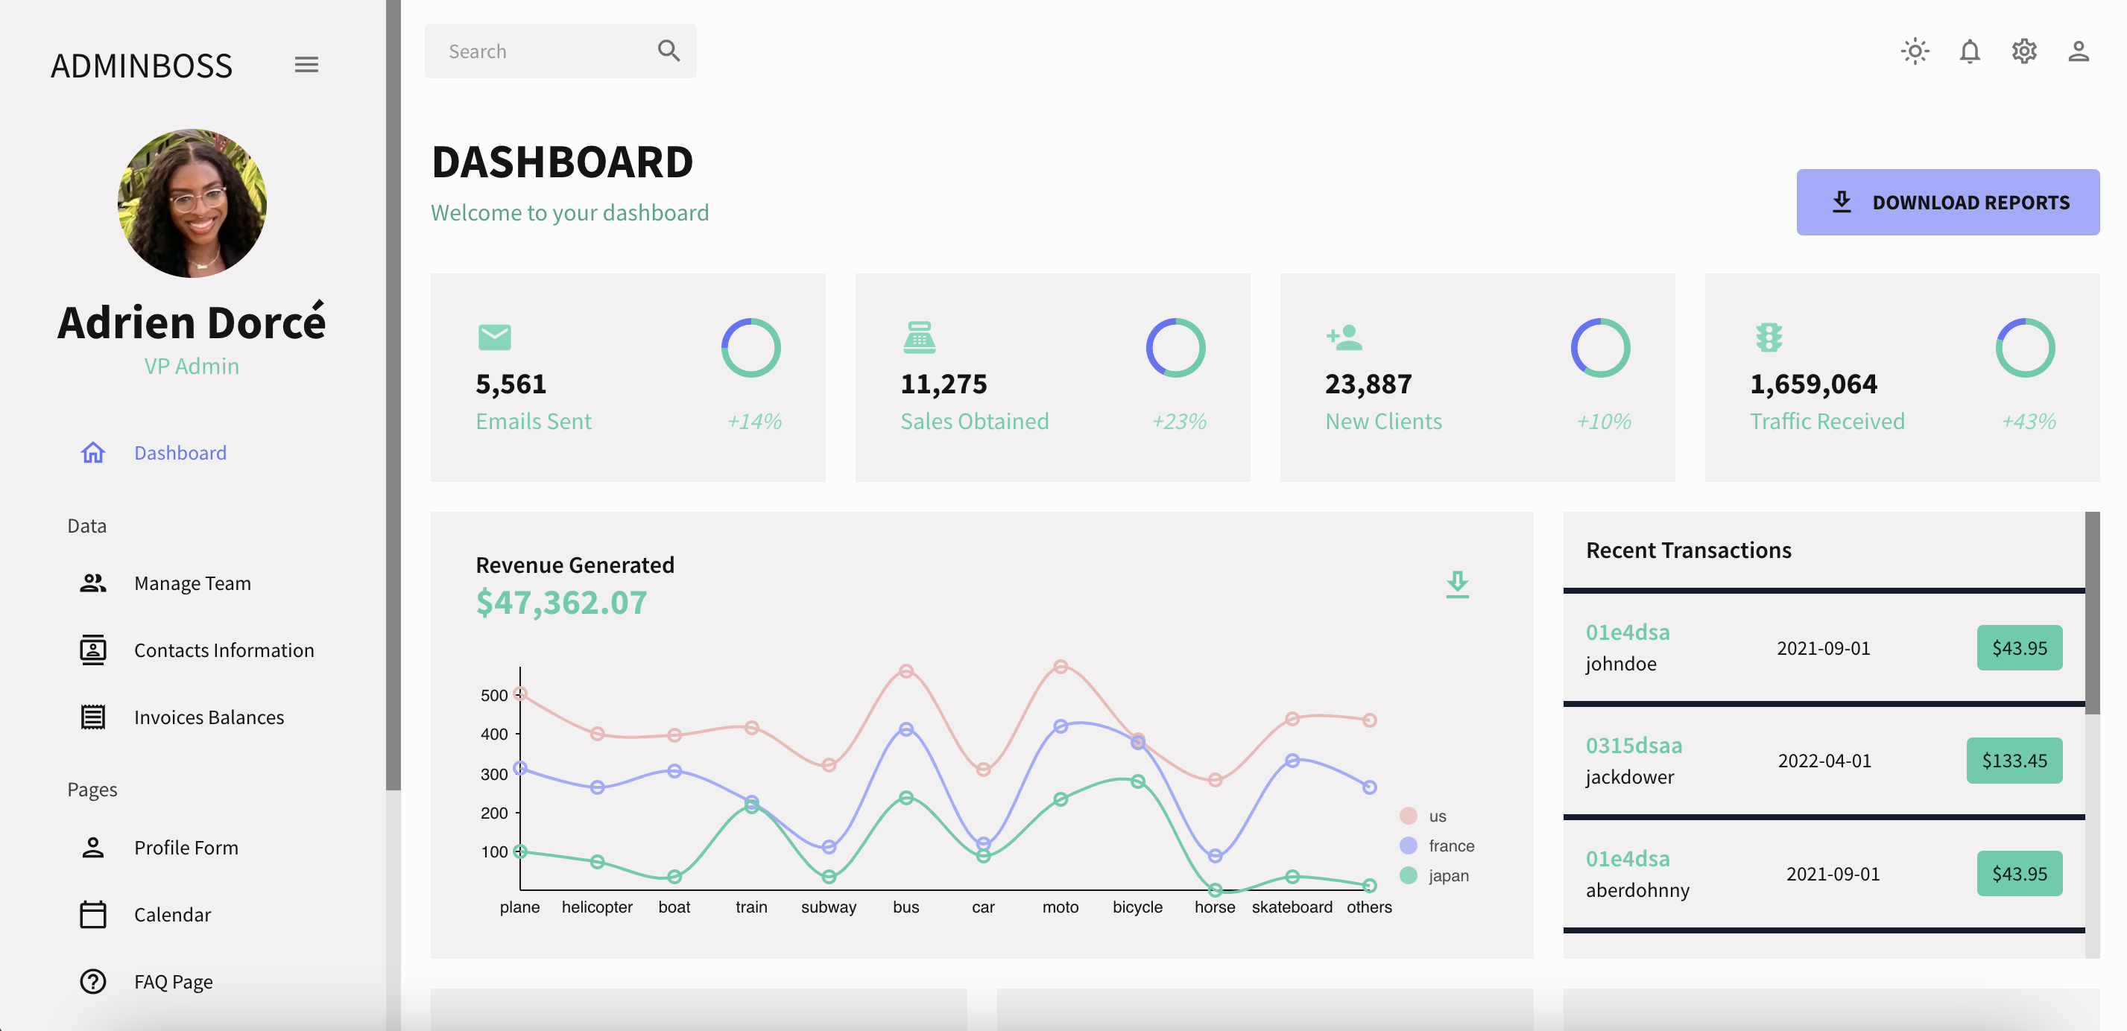Click the Calendar icon in the sidebar
The width and height of the screenshot is (2127, 1031).
coord(92,914)
